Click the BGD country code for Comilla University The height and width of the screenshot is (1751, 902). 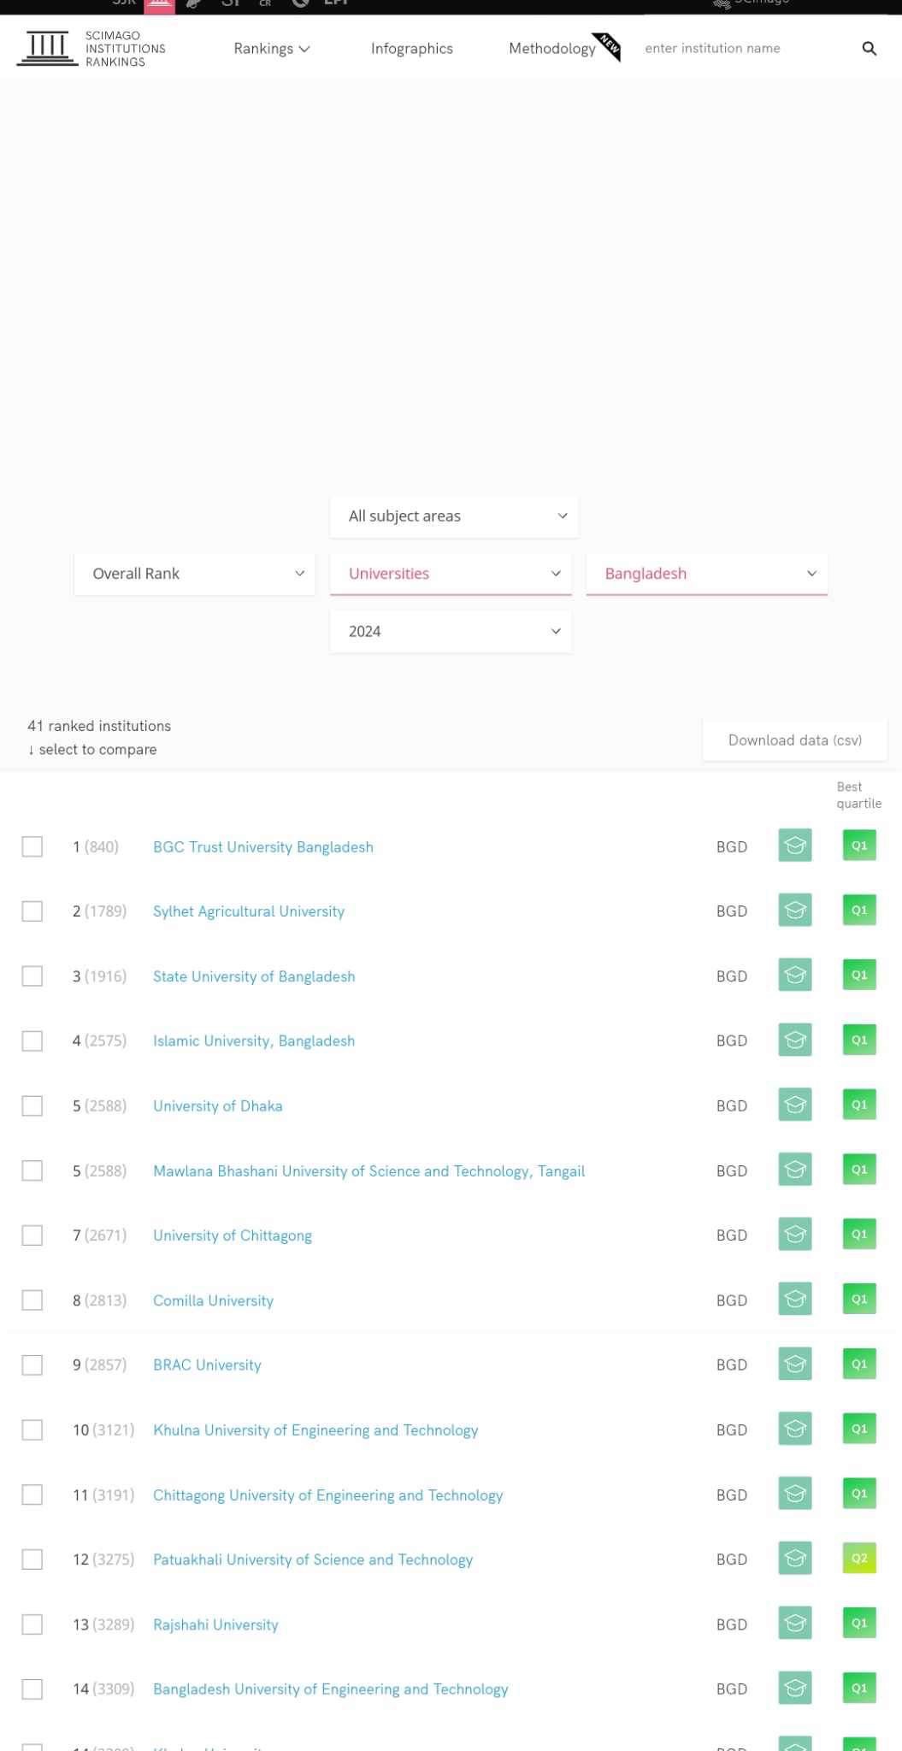click(x=732, y=1300)
